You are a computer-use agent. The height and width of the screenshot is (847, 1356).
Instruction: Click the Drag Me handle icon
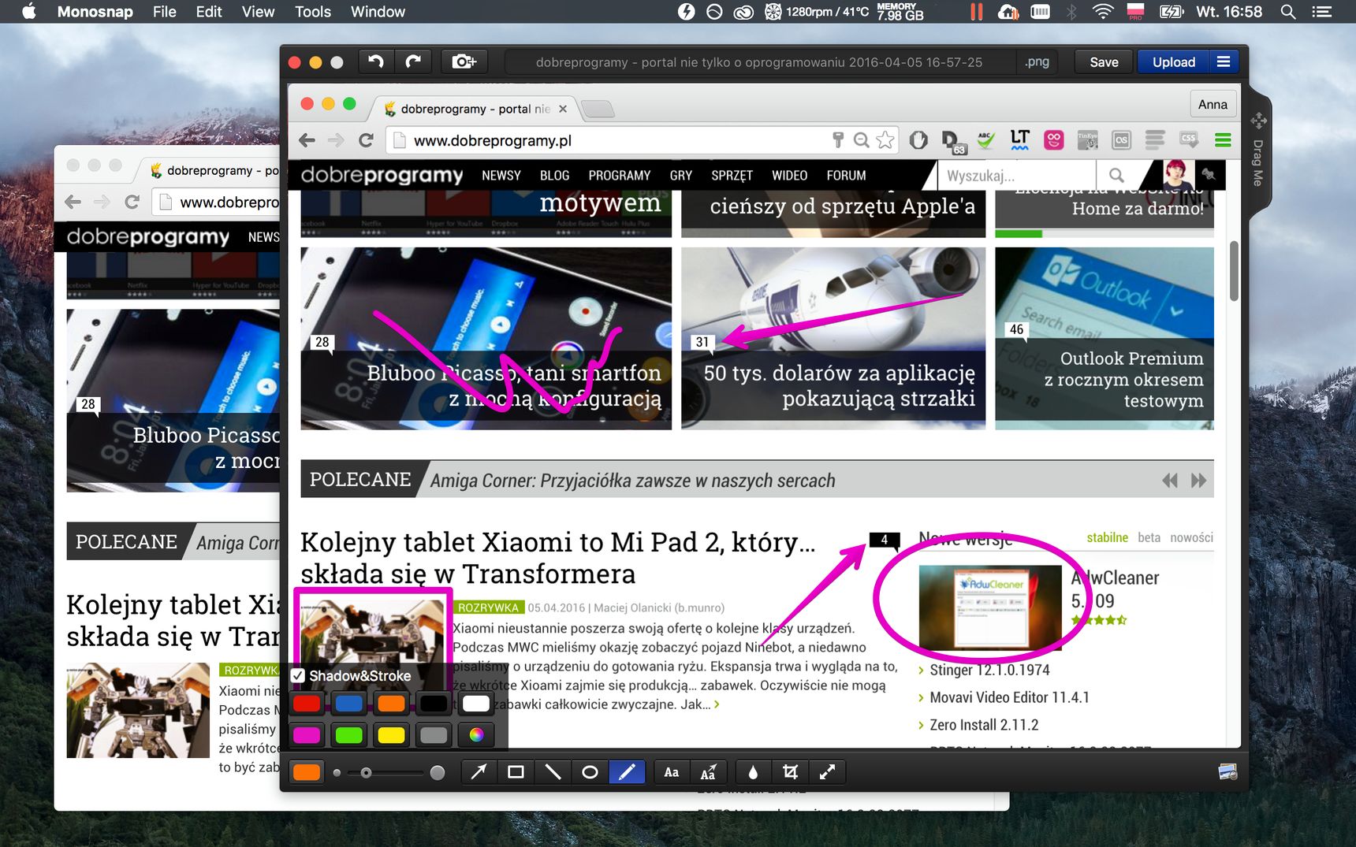click(x=1258, y=121)
